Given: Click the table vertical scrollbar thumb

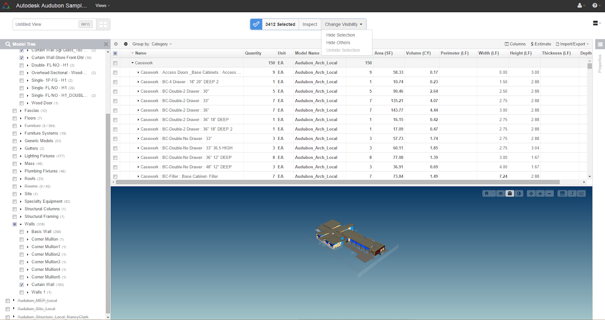Looking at the screenshot, I should point(589,66).
